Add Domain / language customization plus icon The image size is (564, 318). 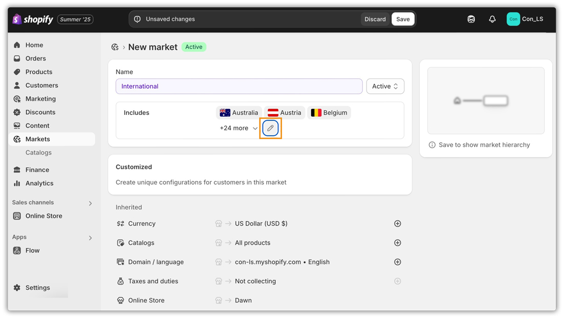point(397,262)
